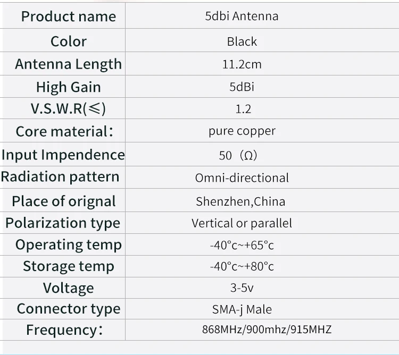This screenshot has width=399, height=355.
Task: Select the "3-5v" voltage value
Action: tap(242, 288)
